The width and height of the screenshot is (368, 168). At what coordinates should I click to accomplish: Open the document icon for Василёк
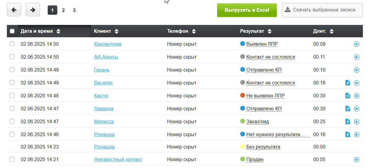tap(347, 83)
